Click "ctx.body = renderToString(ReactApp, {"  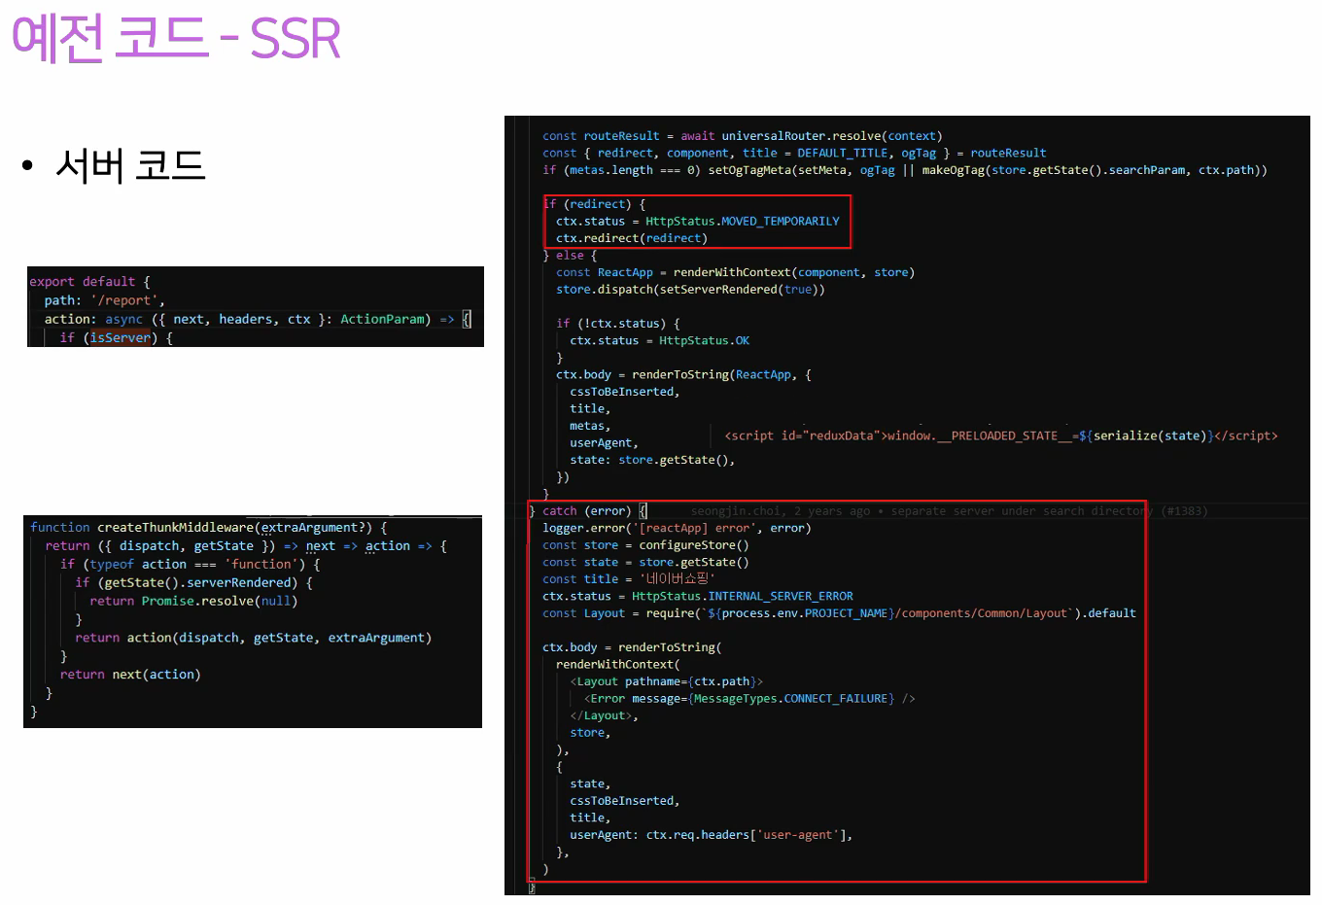point(683,375)
